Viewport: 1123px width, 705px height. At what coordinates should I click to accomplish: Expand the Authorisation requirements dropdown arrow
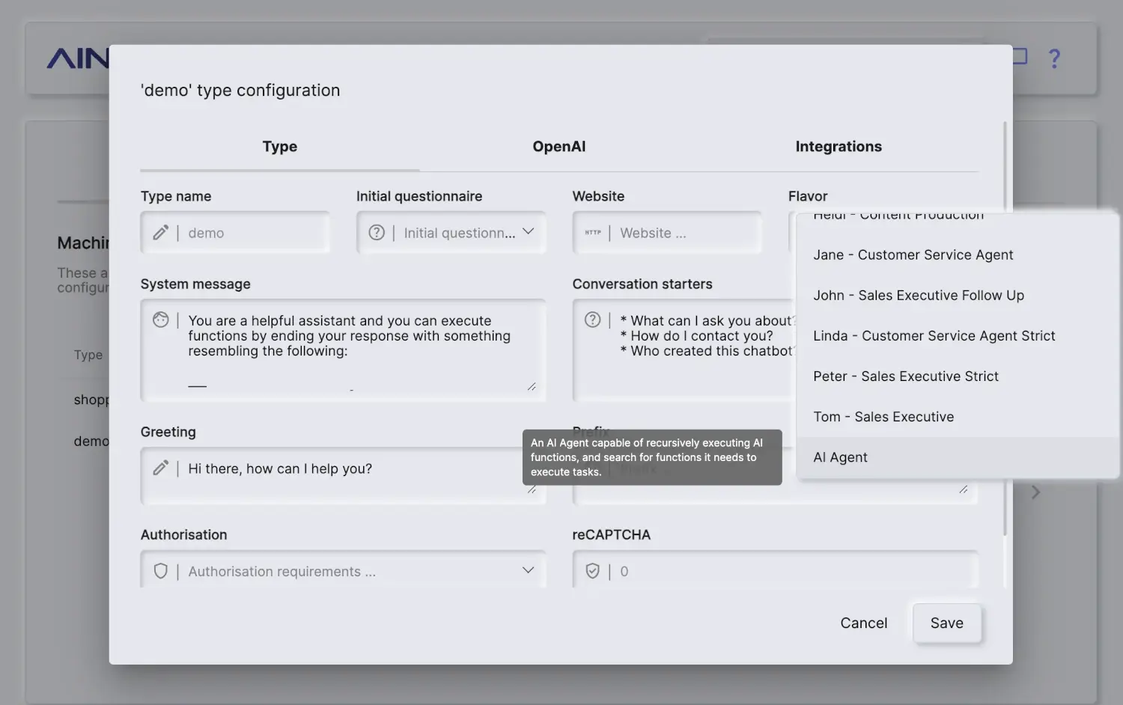pos(528,570)
